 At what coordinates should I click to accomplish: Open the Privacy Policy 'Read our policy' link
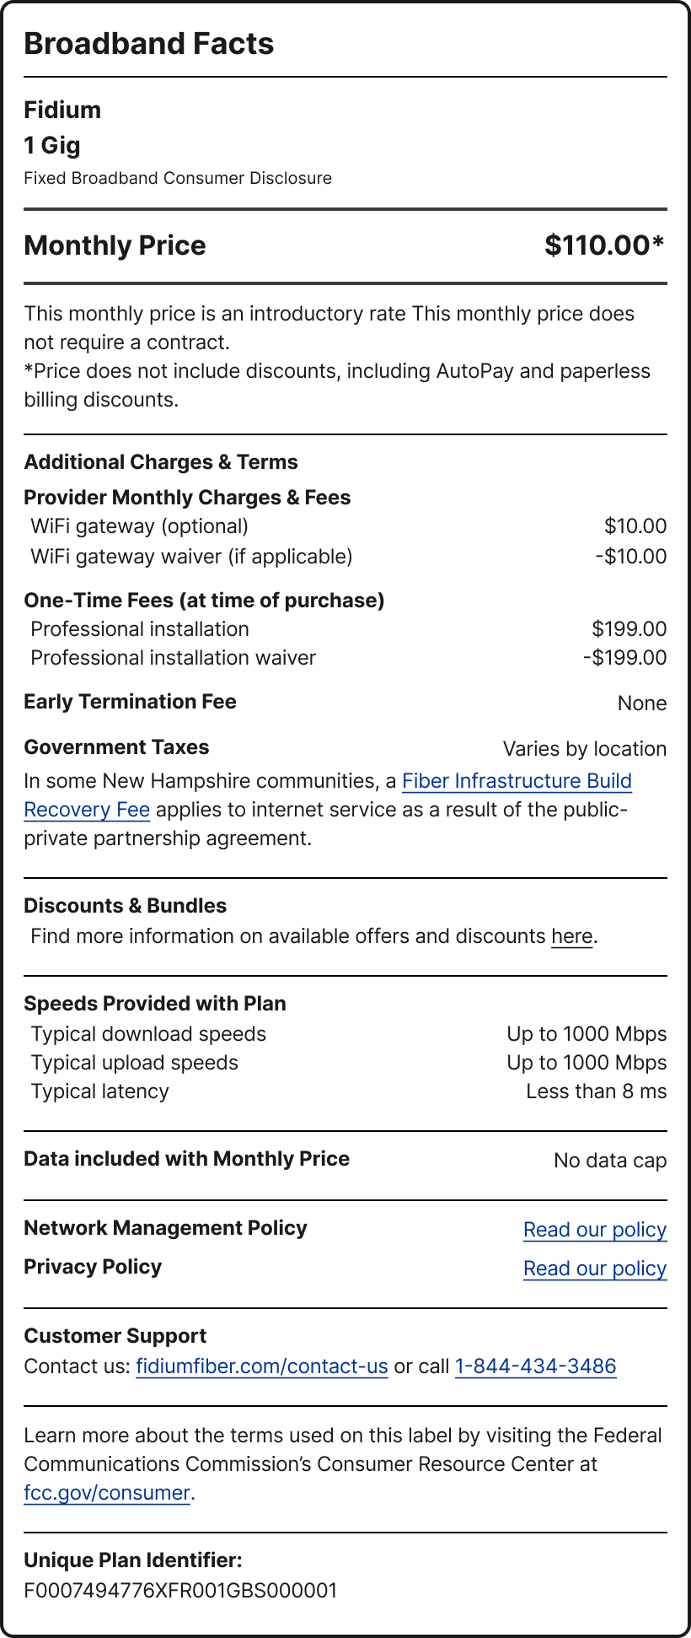594,1269
